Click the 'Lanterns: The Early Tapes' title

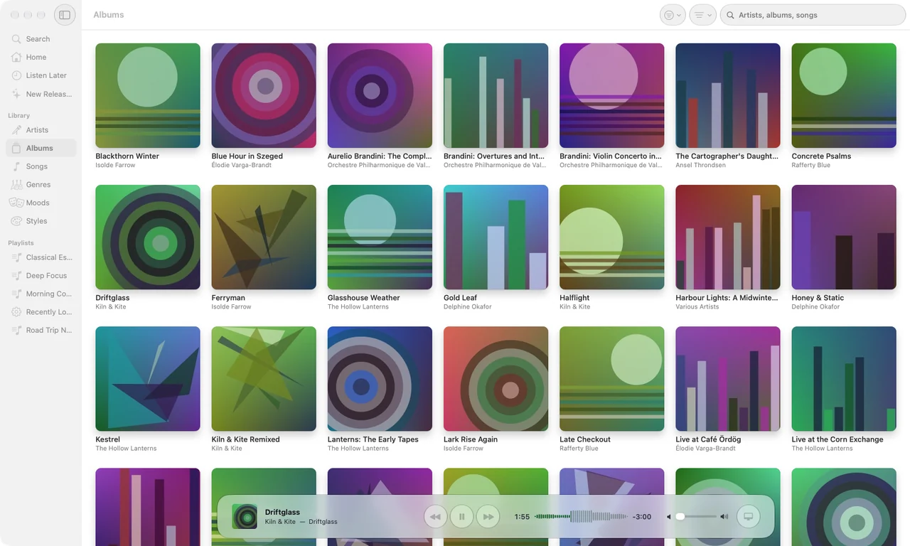click(373, 439)
